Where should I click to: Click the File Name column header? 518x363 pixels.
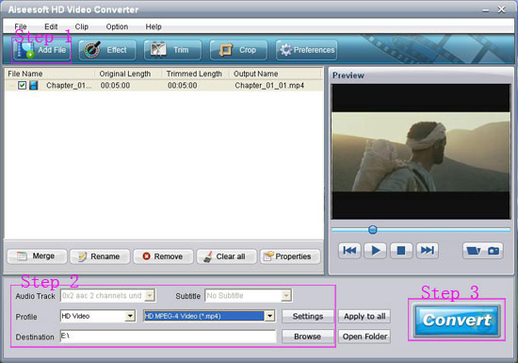(50, 74)
